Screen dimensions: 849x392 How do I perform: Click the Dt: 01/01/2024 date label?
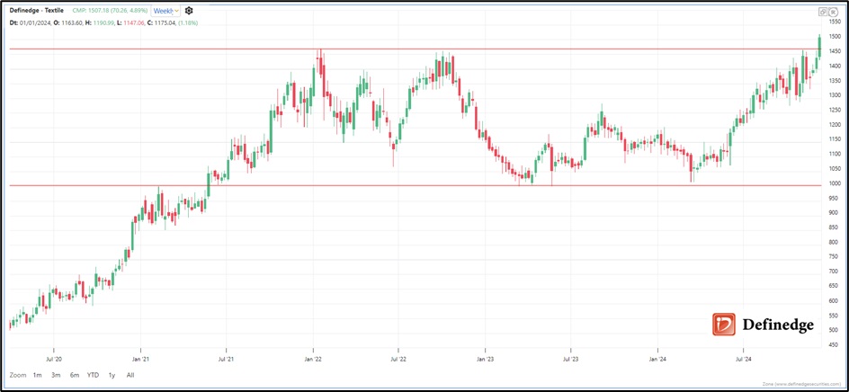point(31,22)
